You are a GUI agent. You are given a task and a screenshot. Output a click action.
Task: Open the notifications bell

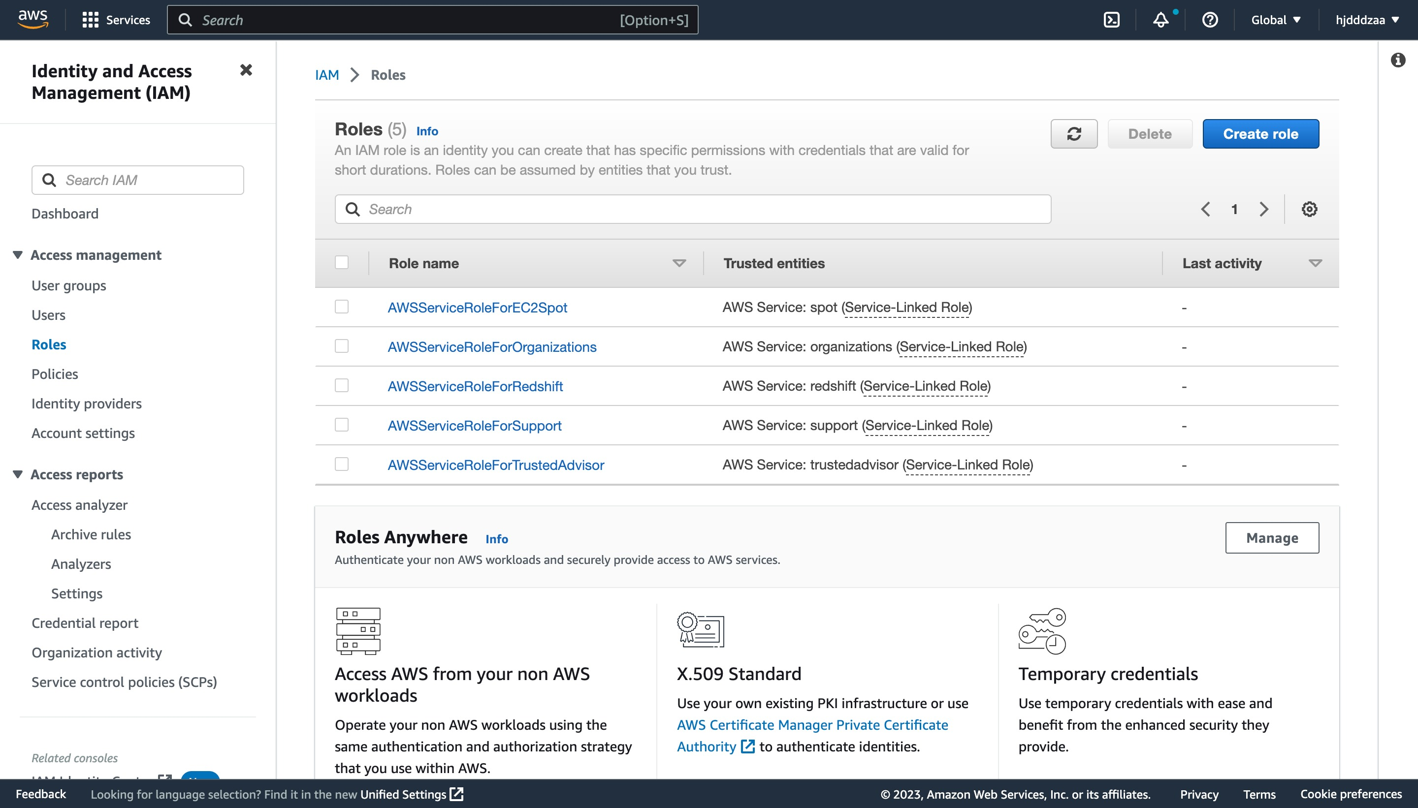pyautogui.click(x=1161, y=20)
